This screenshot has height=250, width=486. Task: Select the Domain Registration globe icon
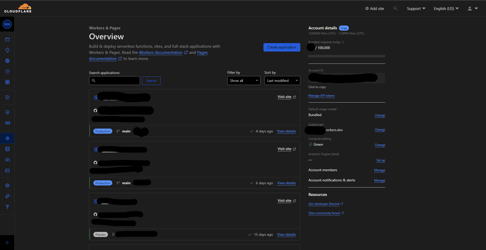[x=7, y=61]
